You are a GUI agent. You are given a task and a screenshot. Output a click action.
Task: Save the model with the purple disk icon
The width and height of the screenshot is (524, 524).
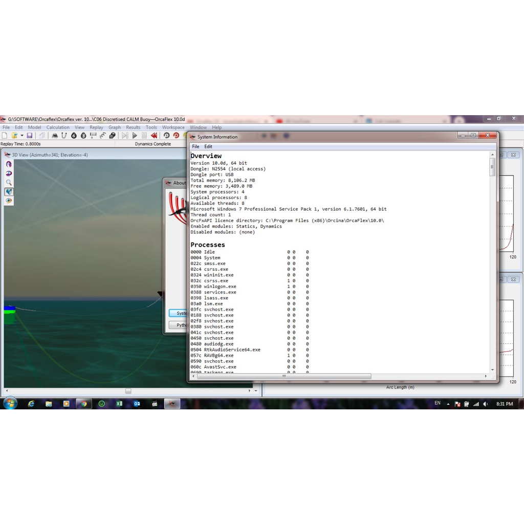click(x=29, y=135)
